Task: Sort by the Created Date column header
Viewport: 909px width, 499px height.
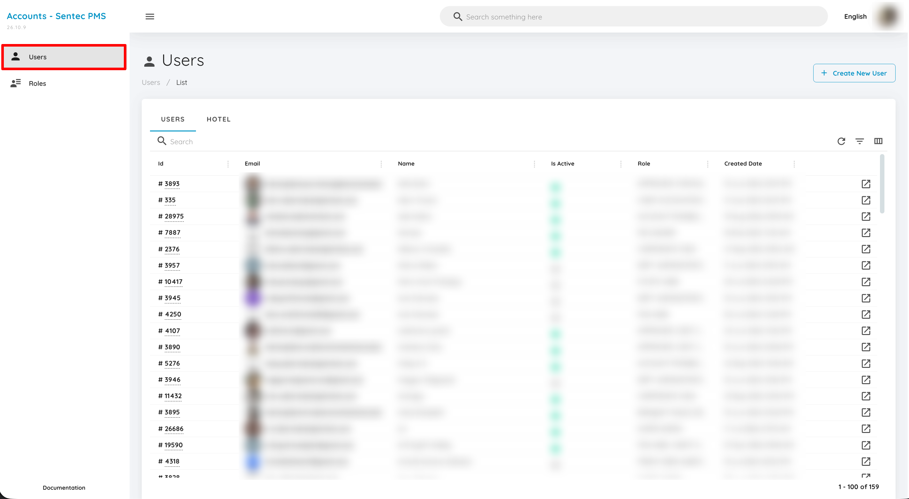Action: pyautogui.click(x=743, y=164)
